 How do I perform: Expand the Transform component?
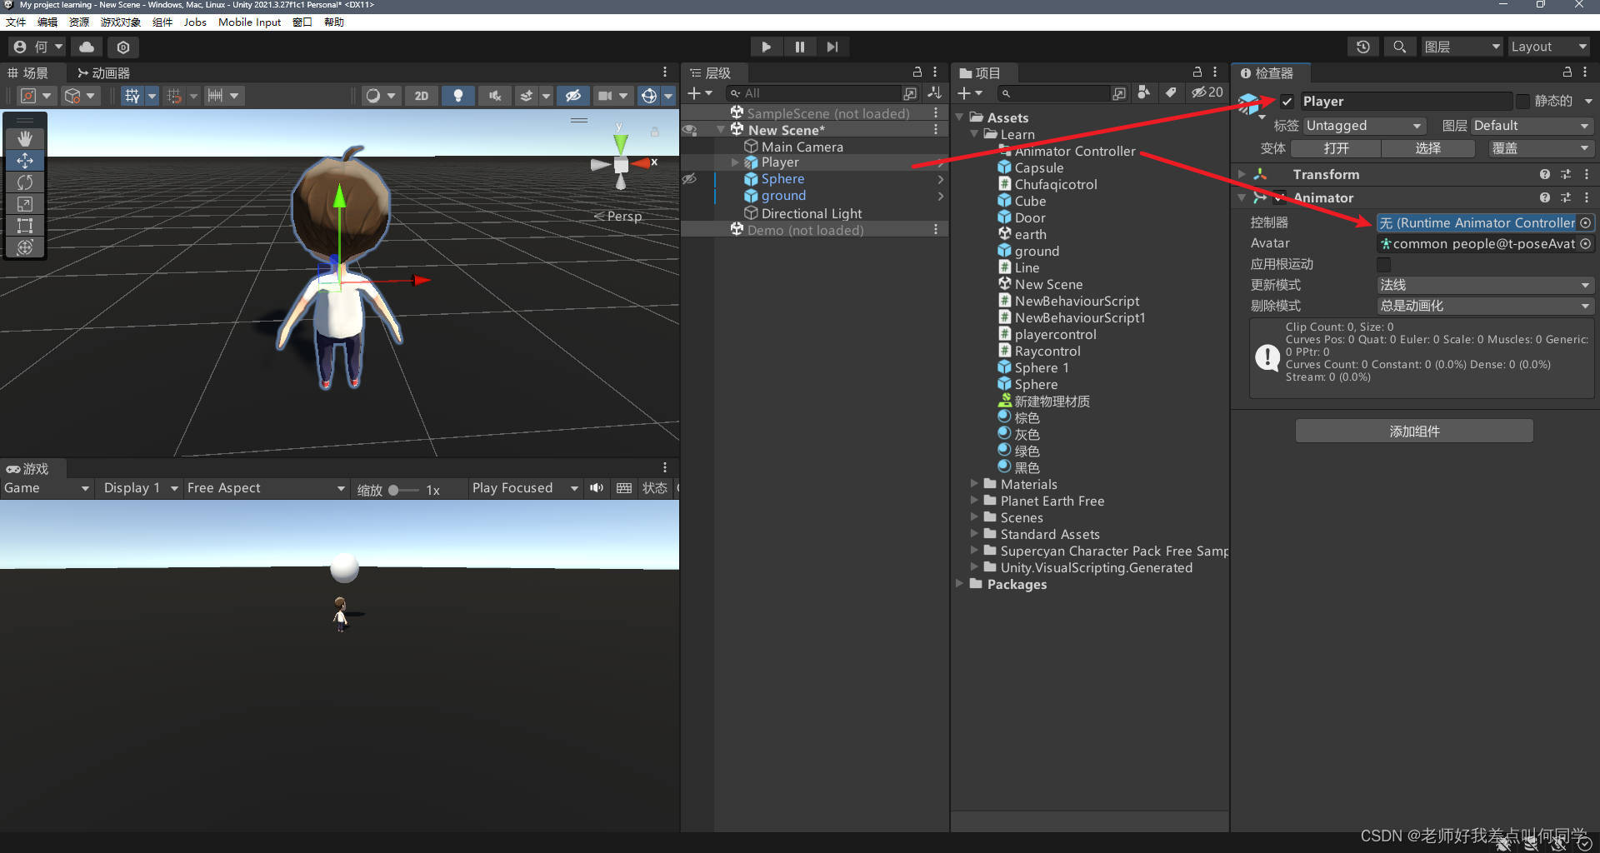pos(1242,174)
